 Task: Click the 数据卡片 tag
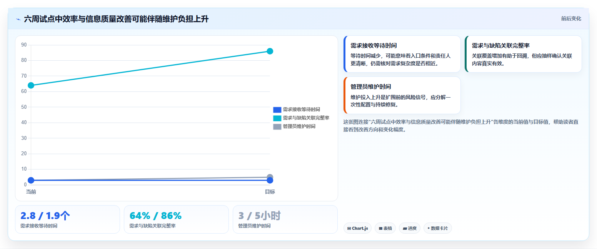click(438, 228)
